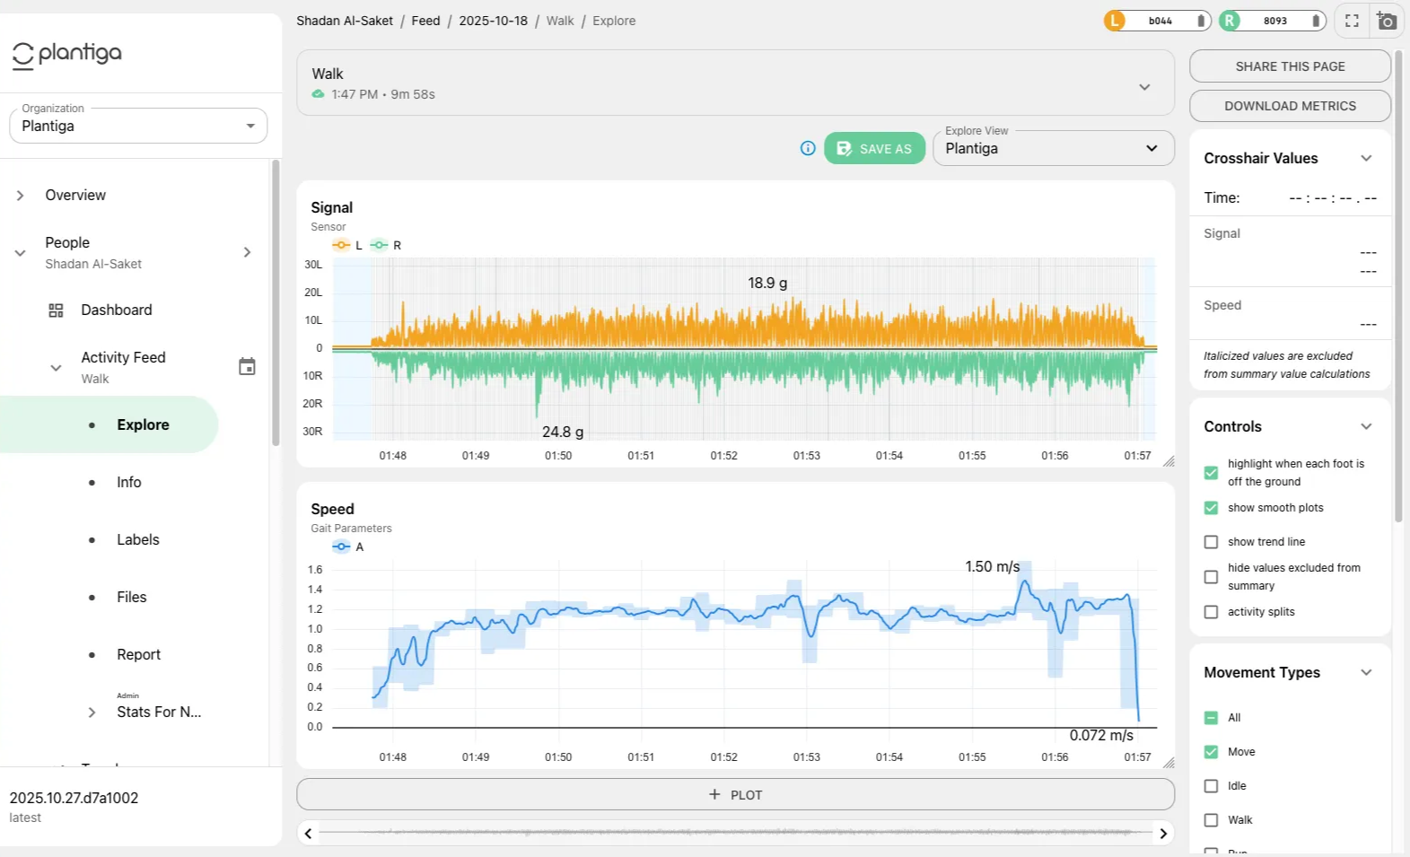Check the Idle movement type
The image size is (1410, 857).
point(1211,786)
